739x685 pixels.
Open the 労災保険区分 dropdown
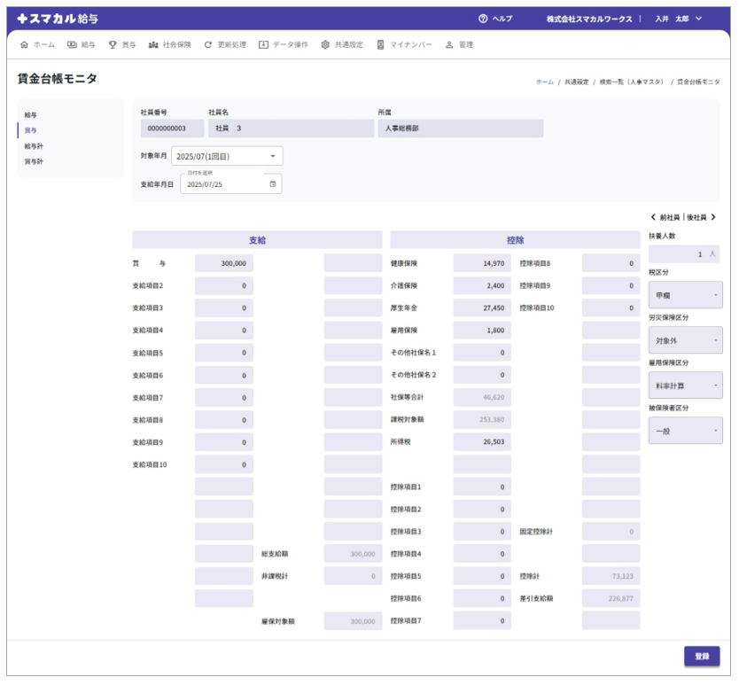coord(685,340)
